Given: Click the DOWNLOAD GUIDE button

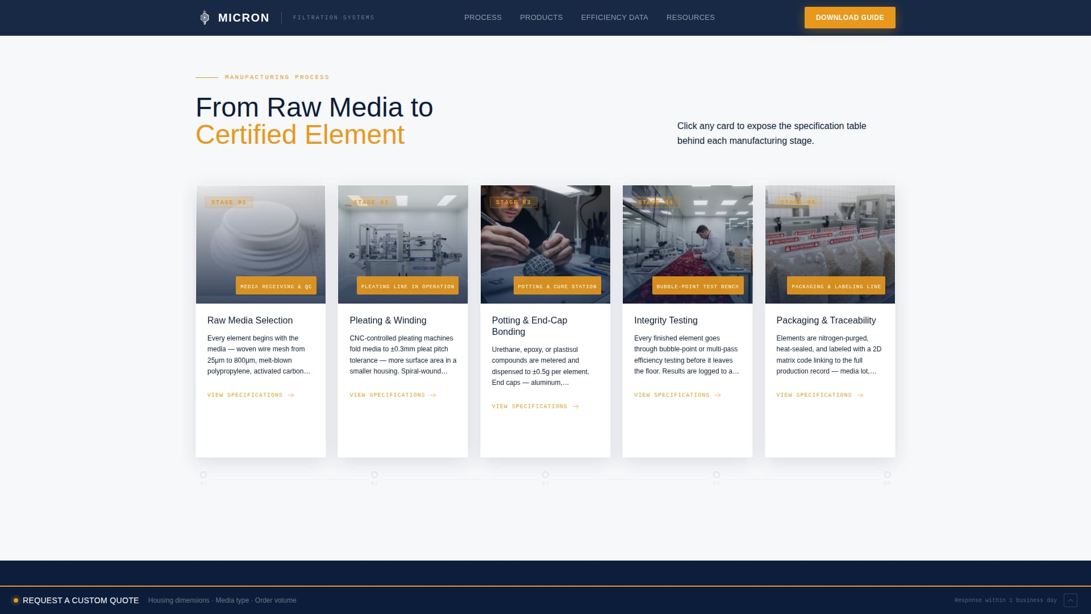Looking at the screenshot, I should click(850, 18).
